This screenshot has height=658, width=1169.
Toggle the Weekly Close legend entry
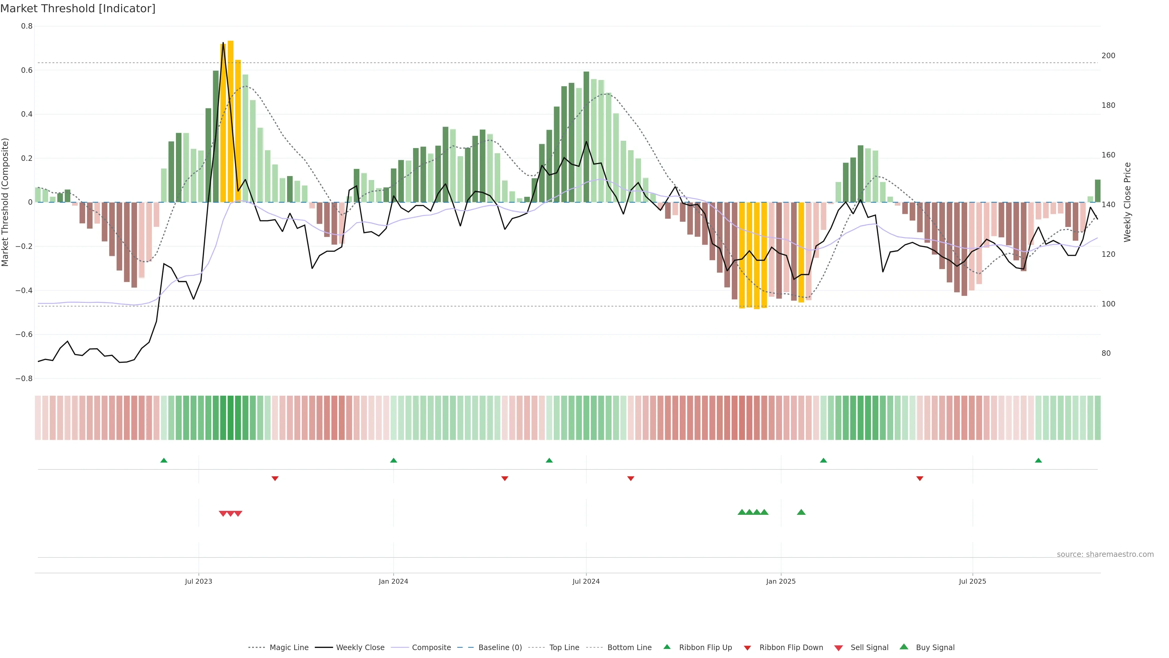(360, 648)
